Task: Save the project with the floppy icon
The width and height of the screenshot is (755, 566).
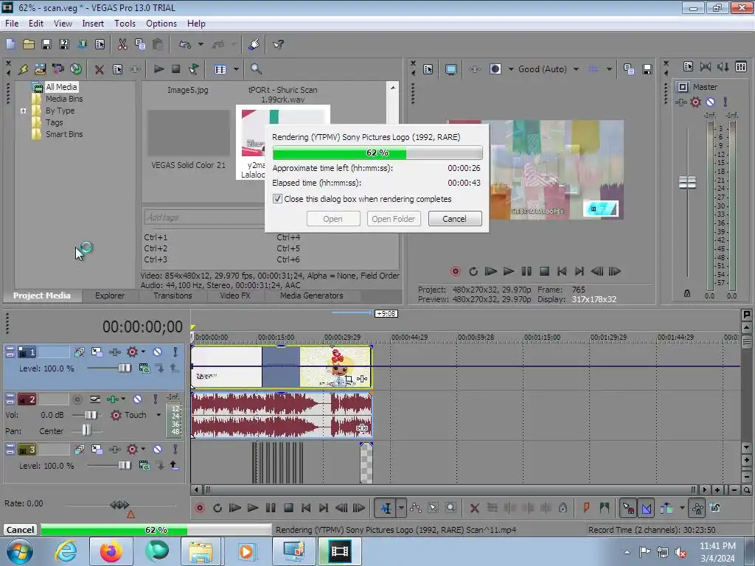Action: [46, 44]
